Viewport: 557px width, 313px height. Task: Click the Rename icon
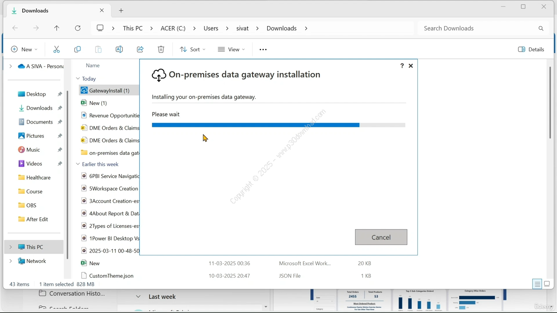click(x=119, y=50)
